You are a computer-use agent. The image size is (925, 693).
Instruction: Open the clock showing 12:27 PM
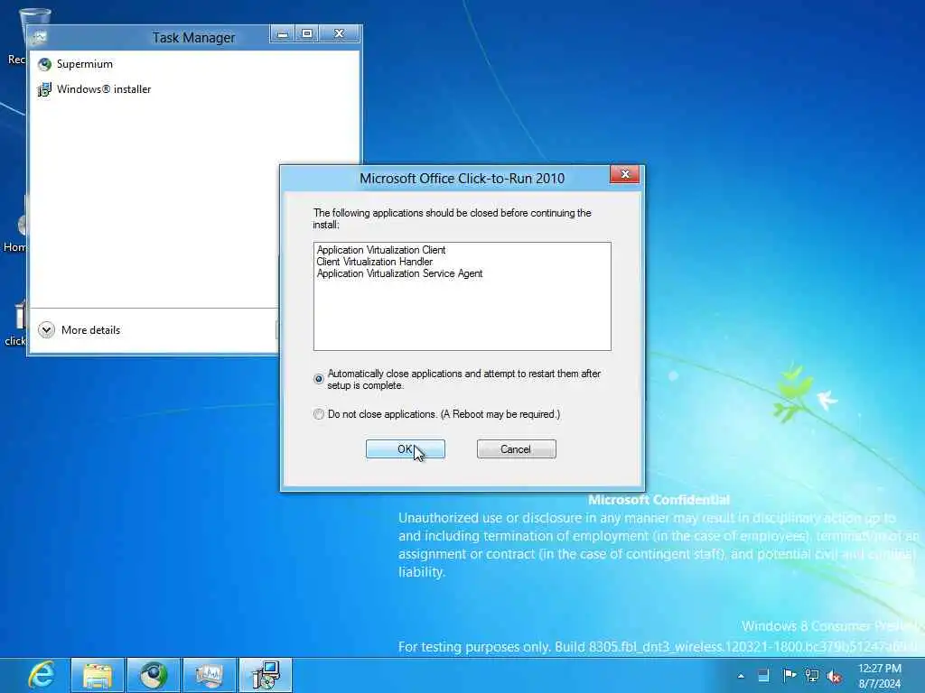pos(880,676)
